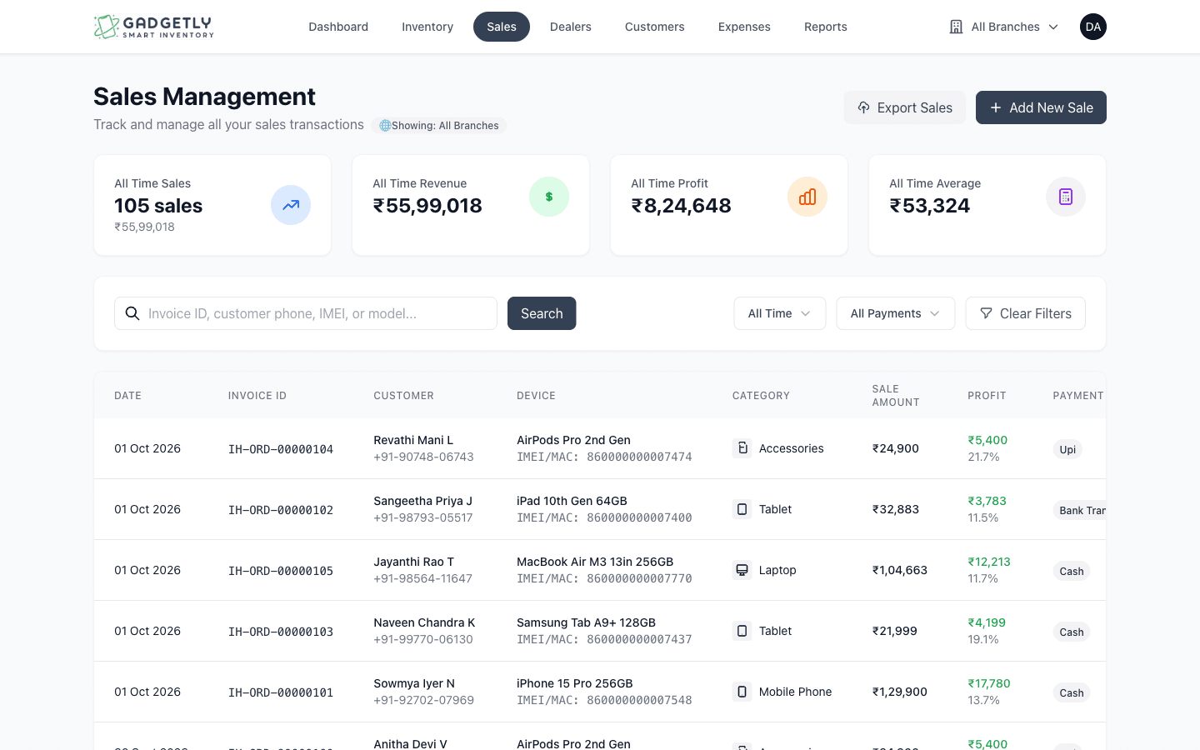Image resolution: width=1200 pixels, height=750 pixels.
Task: Click the device iPad 10th Gen 64GB
Action: [x=572, y=501]
